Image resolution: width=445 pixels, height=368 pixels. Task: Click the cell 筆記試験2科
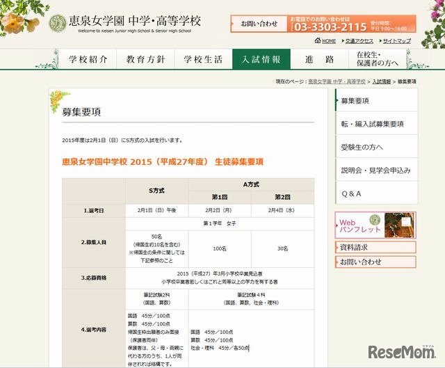click(156, 299)
